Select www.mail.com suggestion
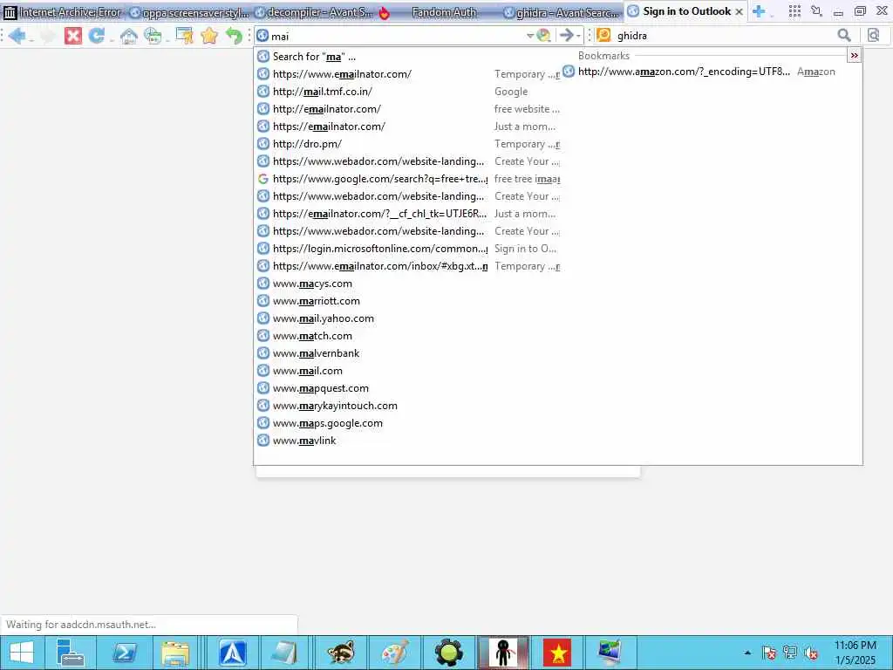 click(408, 371)
